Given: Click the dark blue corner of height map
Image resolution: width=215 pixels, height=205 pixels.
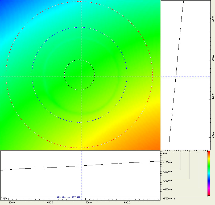Looking at the screenshot, I should 3,3.
